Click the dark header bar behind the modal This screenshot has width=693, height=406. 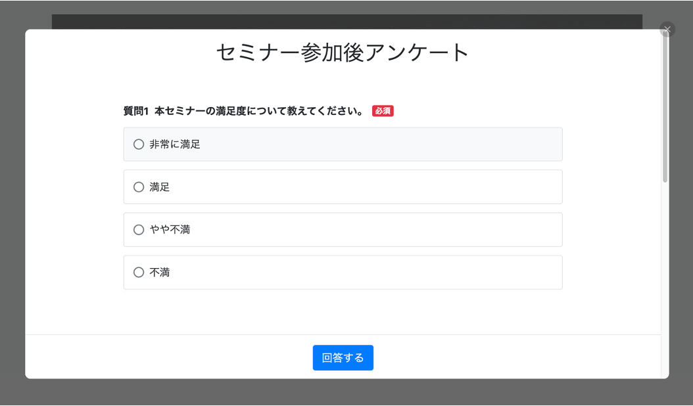tap(346, 21)
